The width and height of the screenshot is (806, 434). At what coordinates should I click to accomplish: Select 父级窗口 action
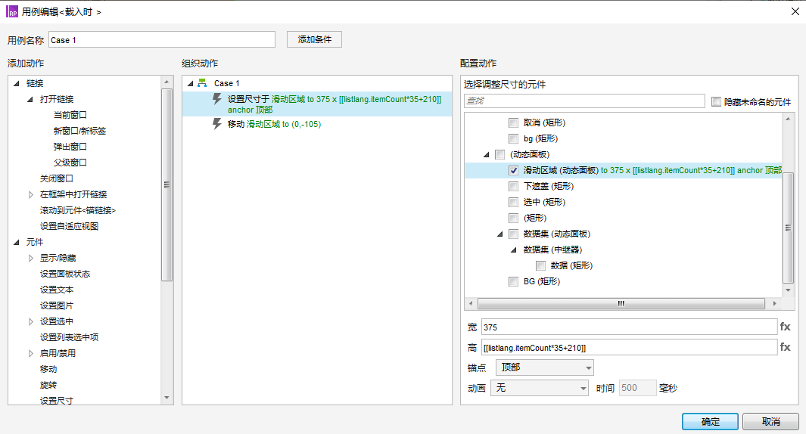70,163
